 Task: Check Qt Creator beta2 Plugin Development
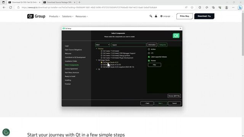[x=102, y=58]
